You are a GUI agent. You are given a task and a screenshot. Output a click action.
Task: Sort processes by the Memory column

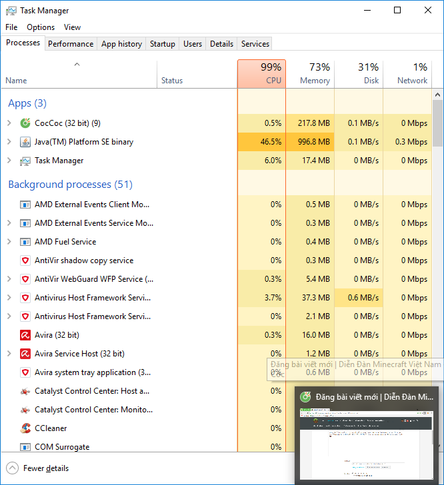click(x=310, y=73)
